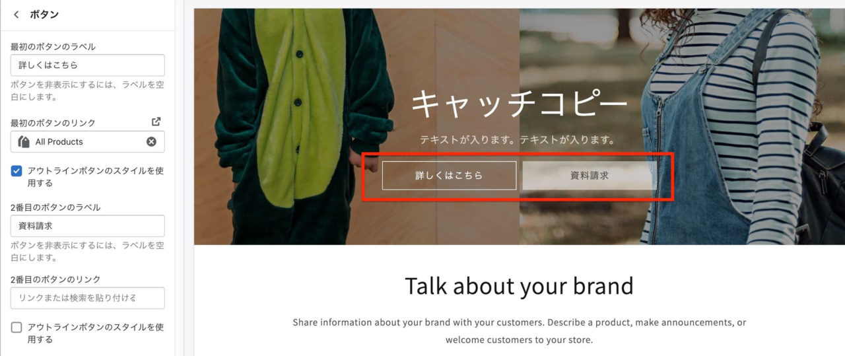Click the 最初のボタンのリンク label
This screenshot has height=356, width=845.
53,123
